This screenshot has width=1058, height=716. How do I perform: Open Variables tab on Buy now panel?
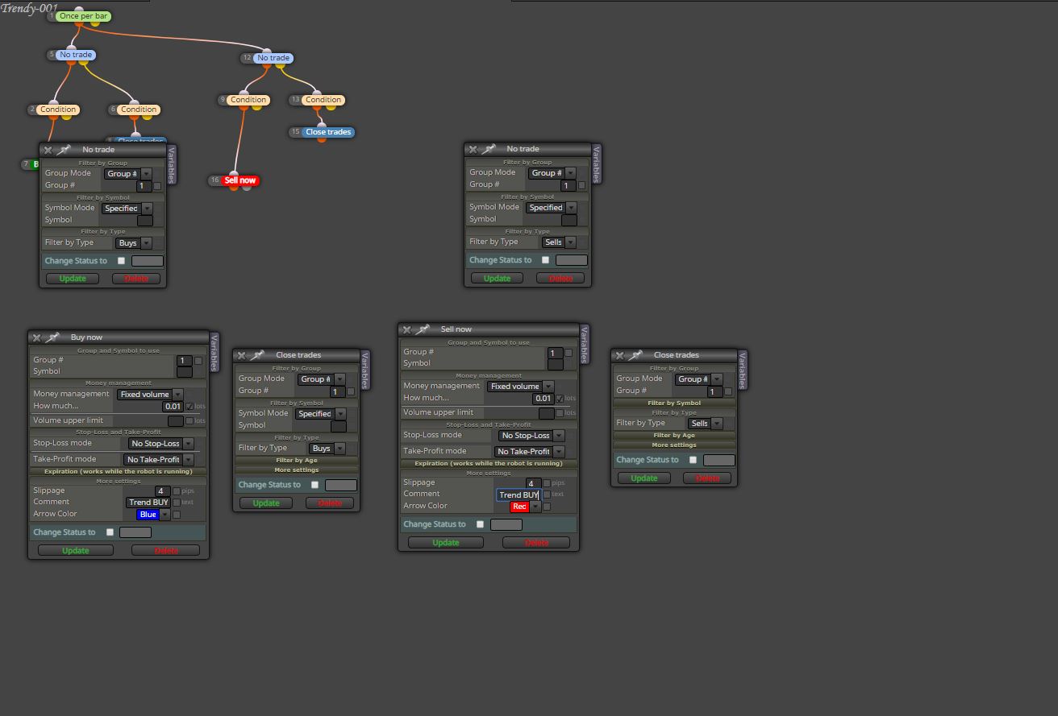[215, 352]
